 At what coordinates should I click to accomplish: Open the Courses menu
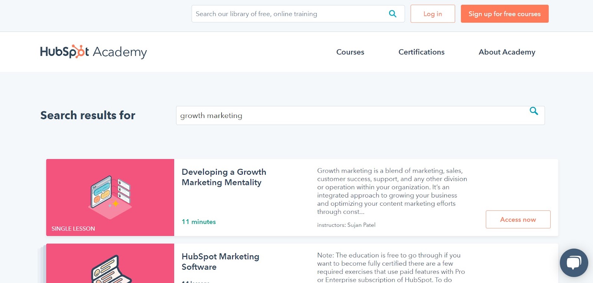(350, 52)
